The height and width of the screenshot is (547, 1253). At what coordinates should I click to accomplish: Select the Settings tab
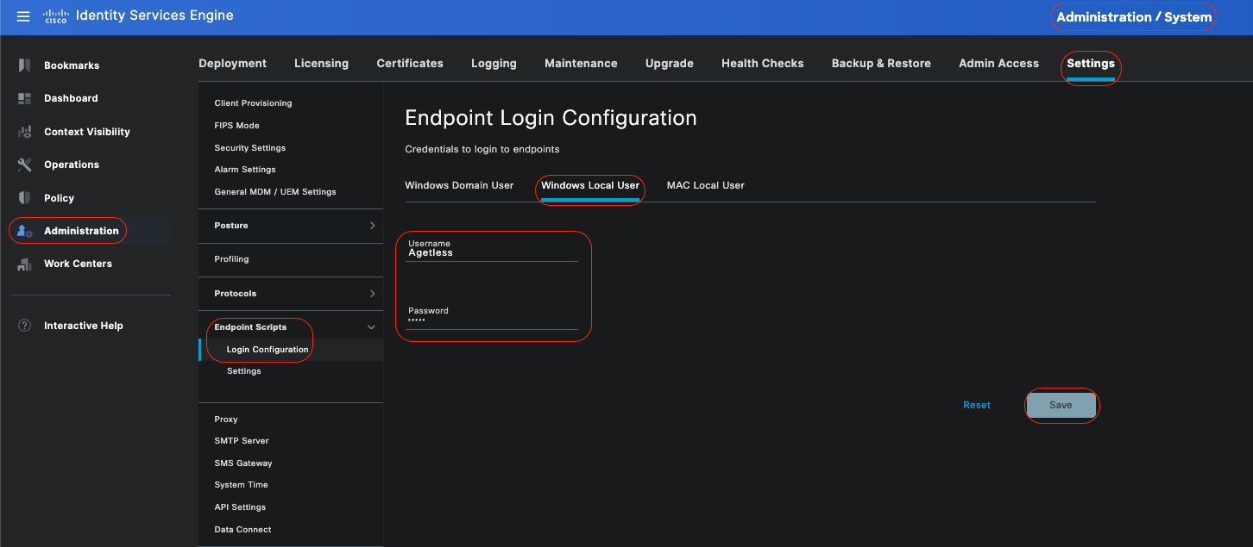1091,63
